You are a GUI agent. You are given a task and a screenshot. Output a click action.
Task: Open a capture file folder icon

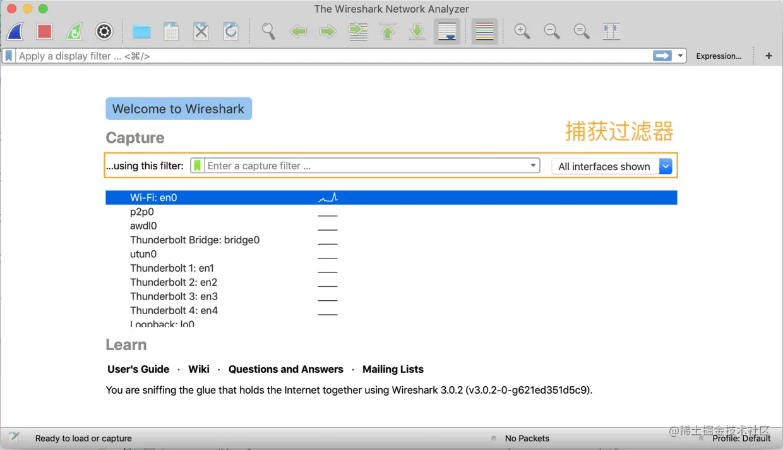click(x=141, y=32)
